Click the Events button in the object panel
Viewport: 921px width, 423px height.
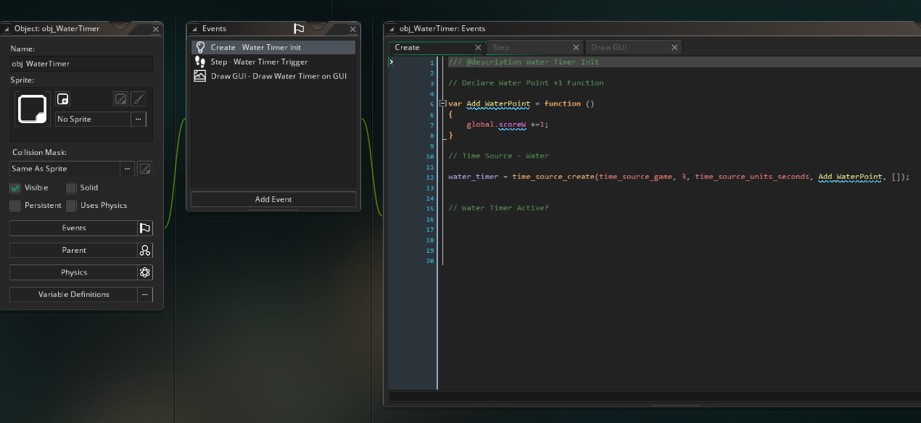73,228
